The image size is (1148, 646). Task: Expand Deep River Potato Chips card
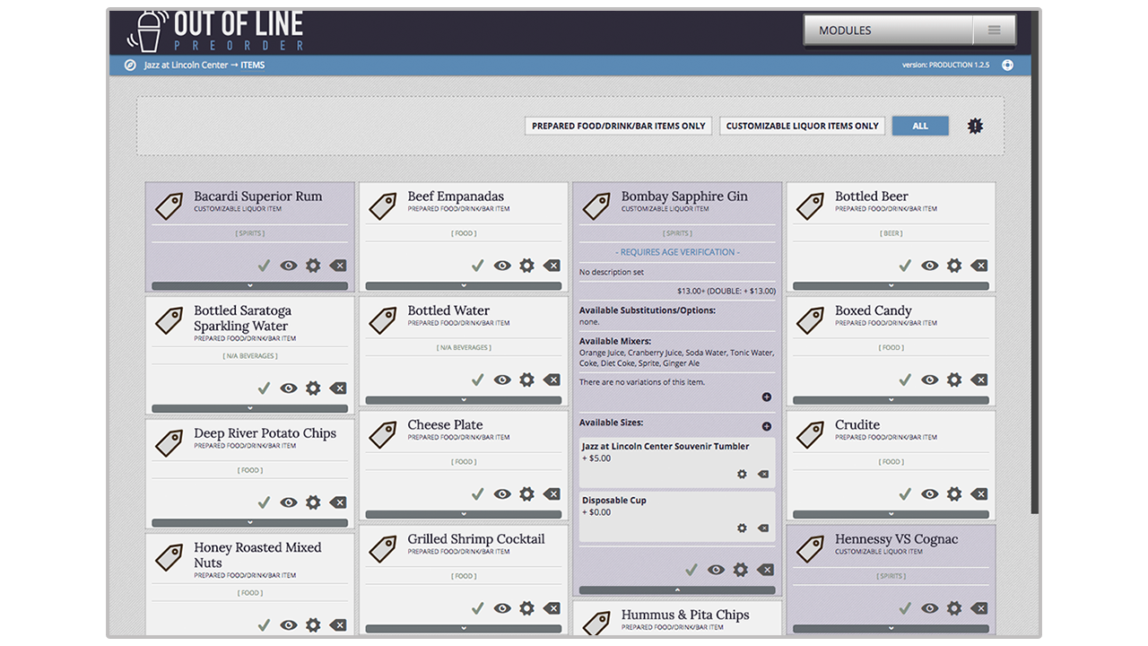(x=250, y=523)
